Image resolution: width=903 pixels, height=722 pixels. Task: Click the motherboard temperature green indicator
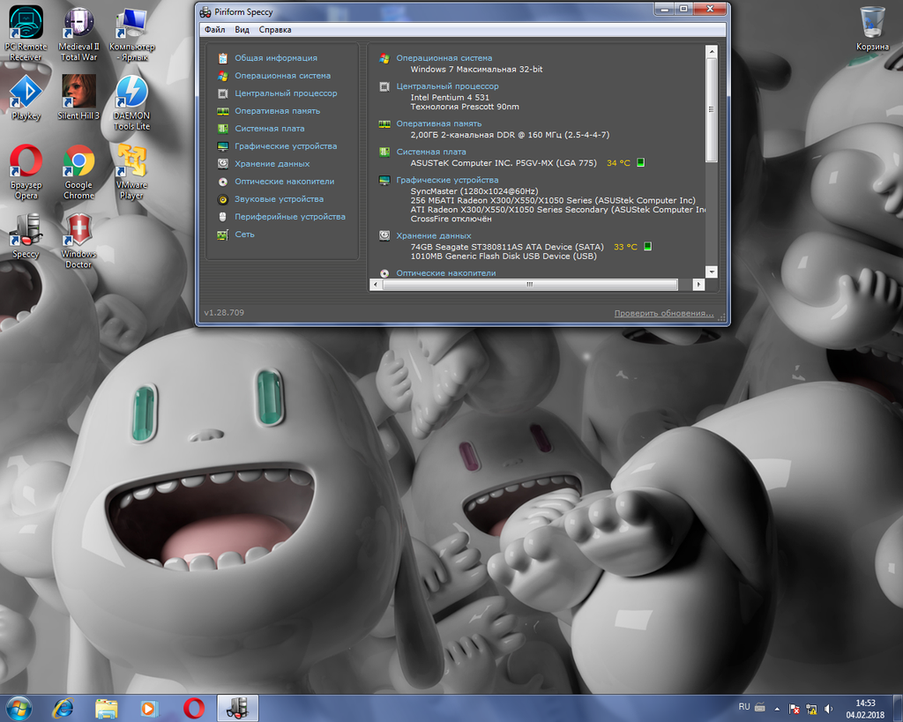point(641,162)
